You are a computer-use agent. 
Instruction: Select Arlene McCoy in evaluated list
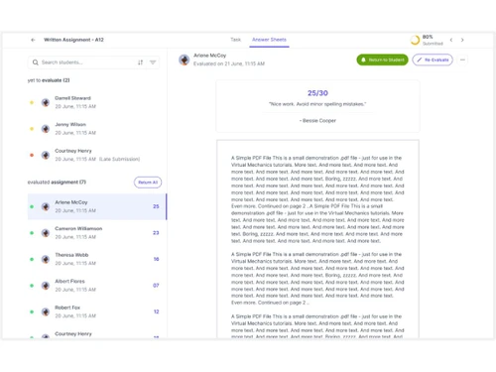click(x=97, y=206)
